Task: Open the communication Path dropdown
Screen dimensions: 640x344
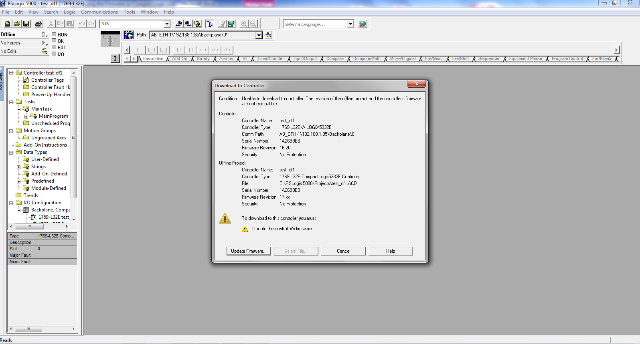Action: (x=259, y=35)
